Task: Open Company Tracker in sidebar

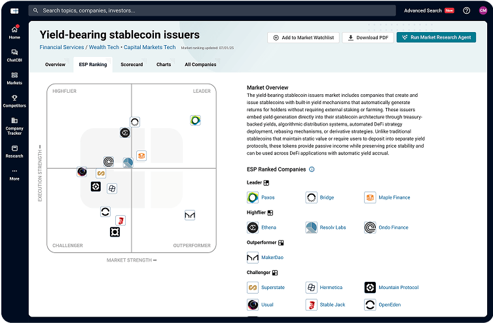Action: pos(14,126)
